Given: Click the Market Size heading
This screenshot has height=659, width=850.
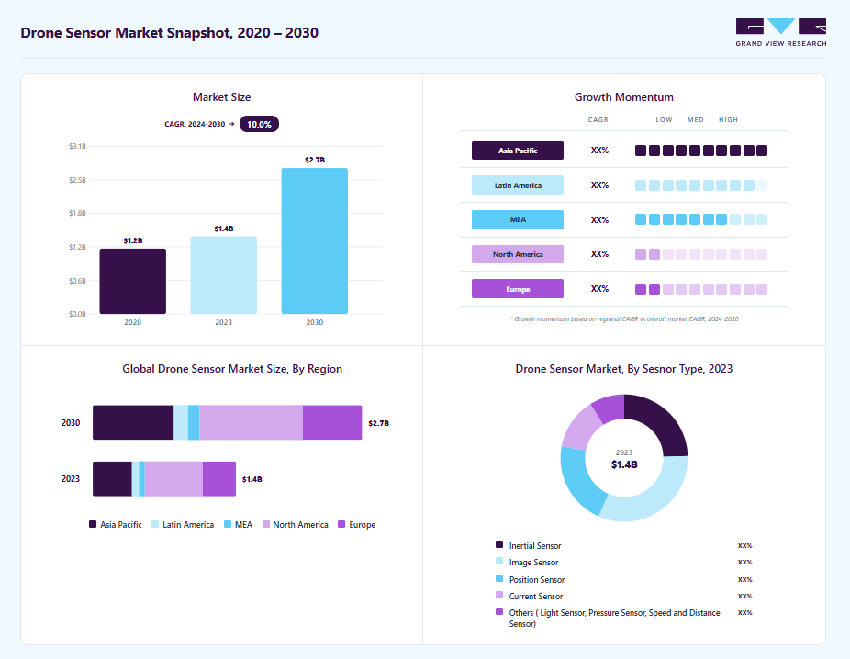Looking at the screenshot, I should pyautogui.click(x=222, y=97).
